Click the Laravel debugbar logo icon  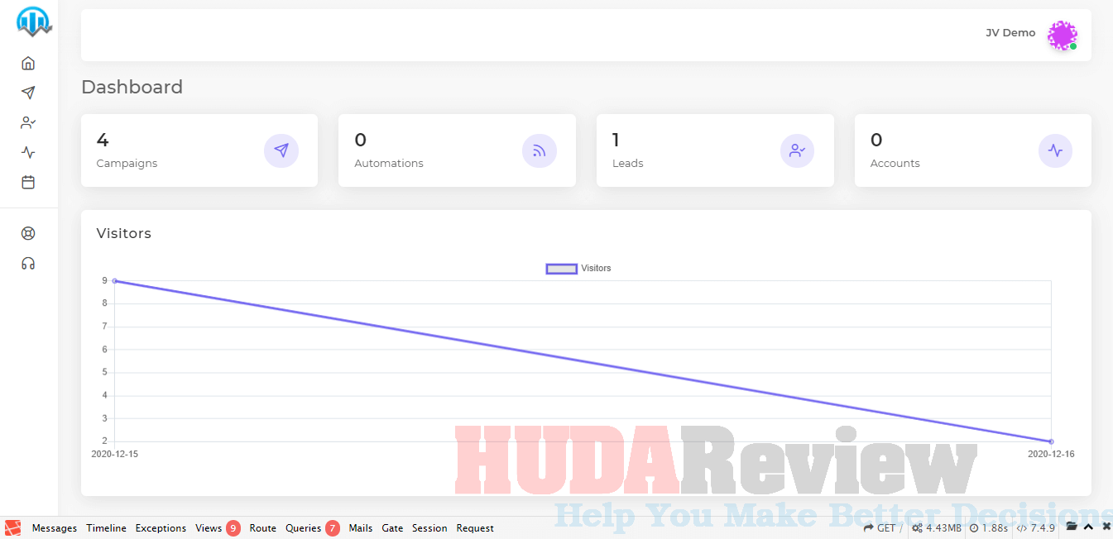click(13, 528)
